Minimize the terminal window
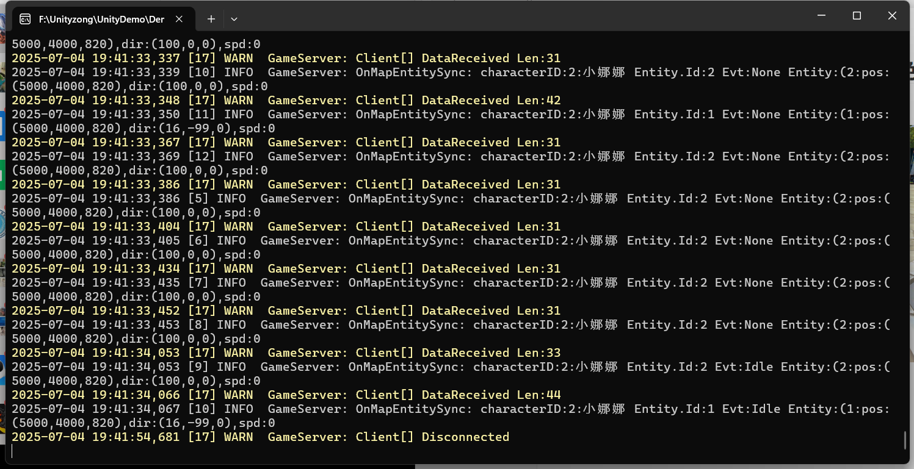 point(822,16)
